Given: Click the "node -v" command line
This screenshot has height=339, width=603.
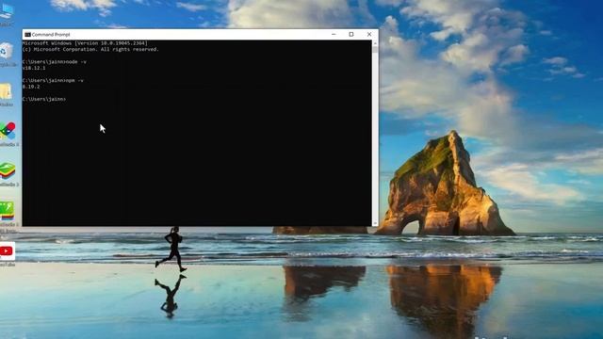Looking at the screenshot, I should click(x=55, y=62).
